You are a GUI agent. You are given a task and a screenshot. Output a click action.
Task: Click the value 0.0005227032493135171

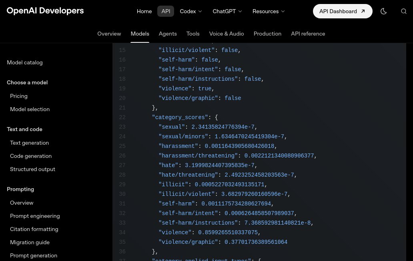tap(229, 184)
